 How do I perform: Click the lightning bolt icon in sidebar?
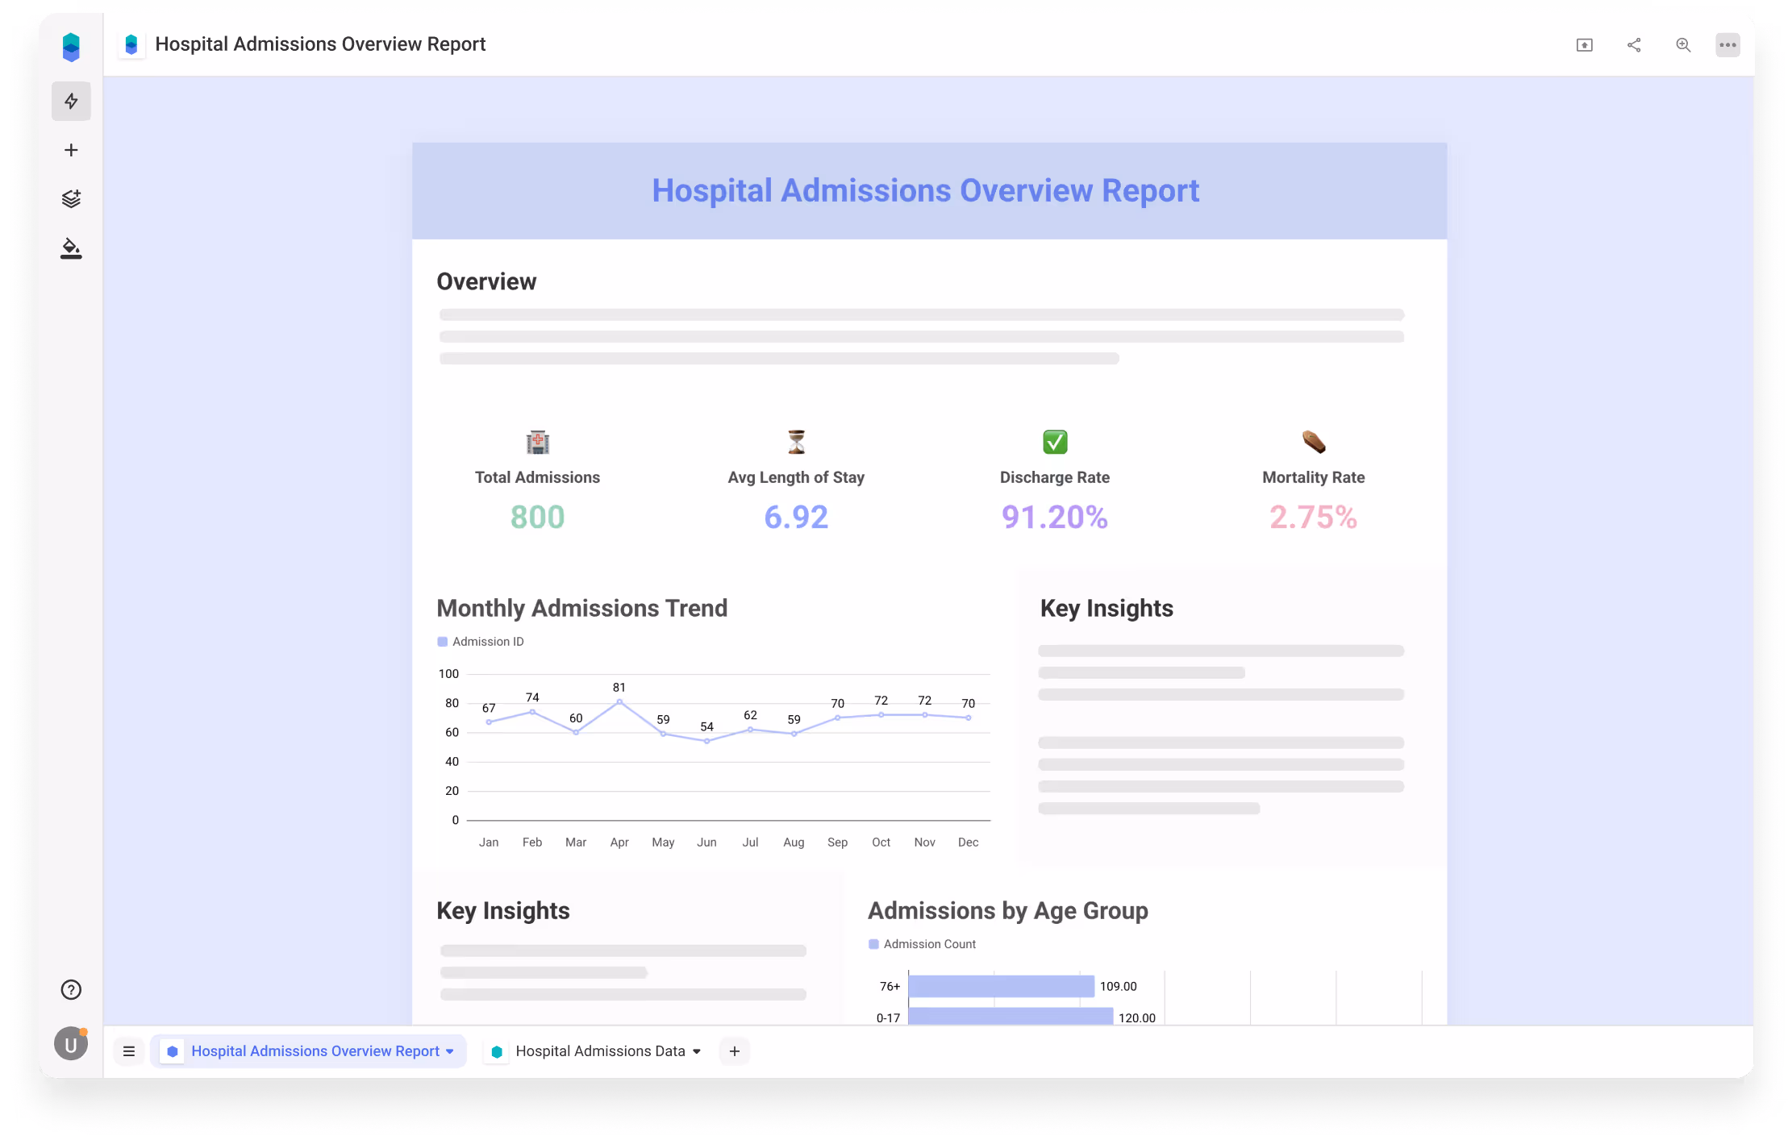click(x=71, y=101)
